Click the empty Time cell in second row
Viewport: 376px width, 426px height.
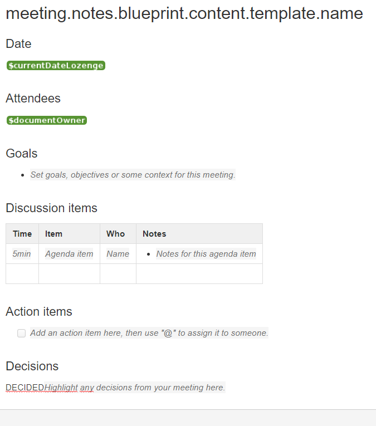point(22,273)
